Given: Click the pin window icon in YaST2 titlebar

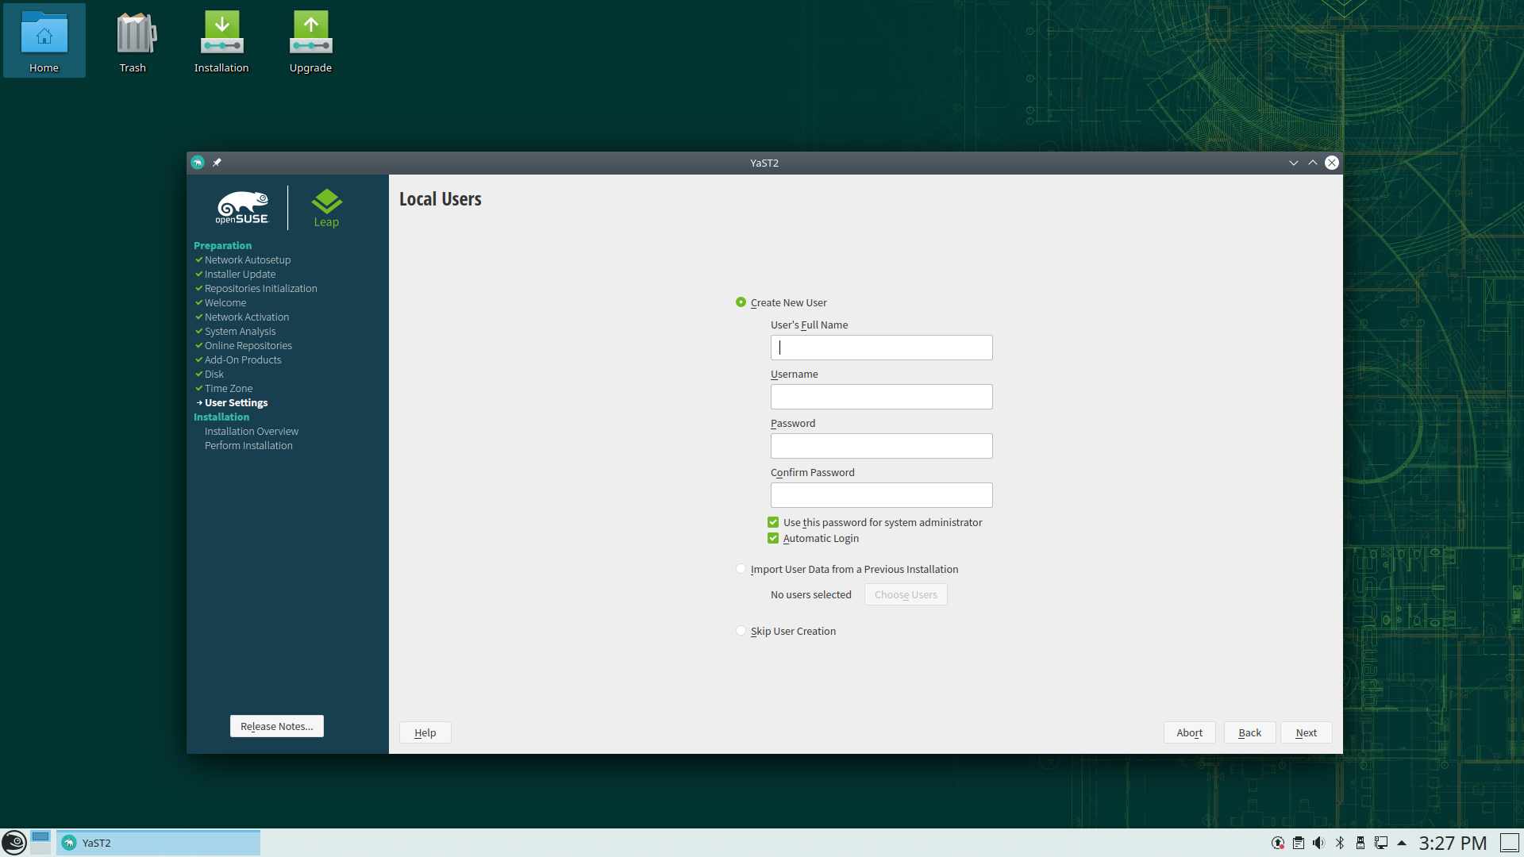Looking at the screenshot, I should 217,163.
